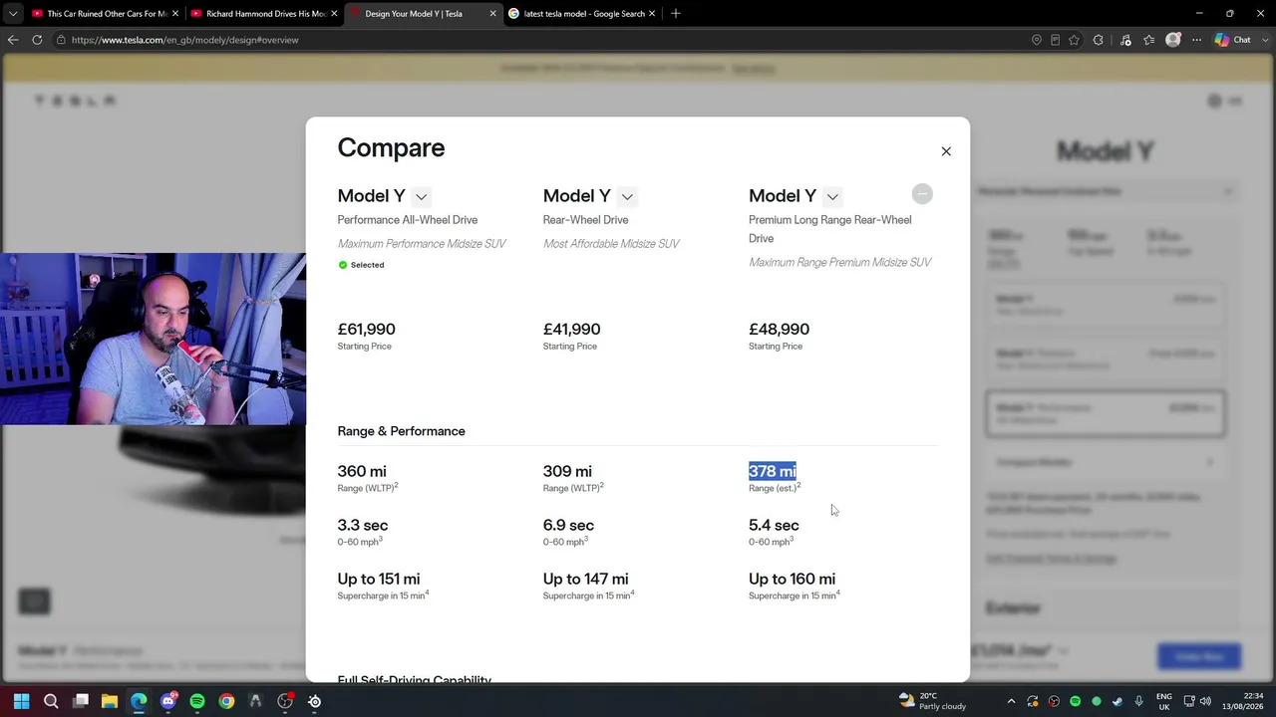1276x717 pixels.
Task: Open the Performance All-Wheel Drive model dropdown
Action: pos(421,196)
